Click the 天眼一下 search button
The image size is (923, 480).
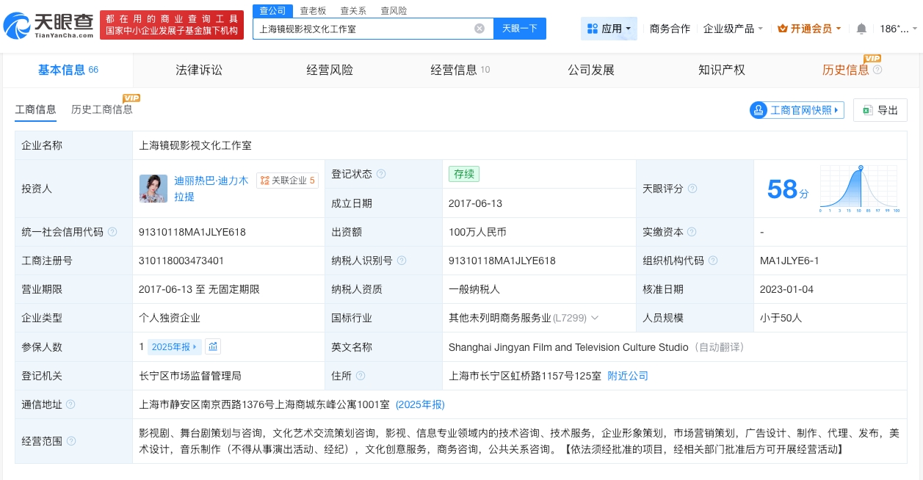pyautogui.click(x=519, y=29)
